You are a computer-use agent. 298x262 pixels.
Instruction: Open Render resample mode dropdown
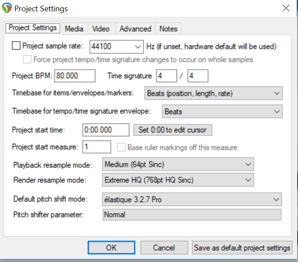(178, 180)
